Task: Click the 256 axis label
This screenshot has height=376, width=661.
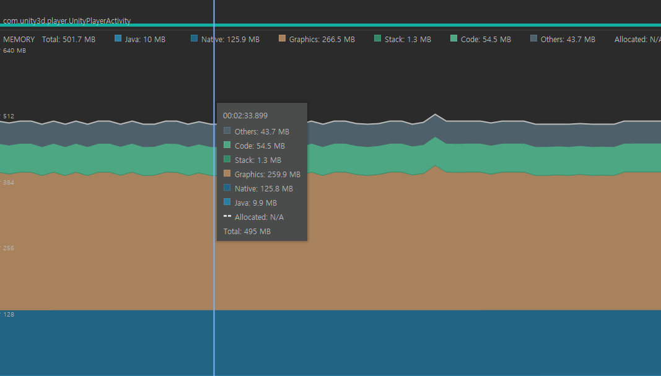Action: [9, 248]
